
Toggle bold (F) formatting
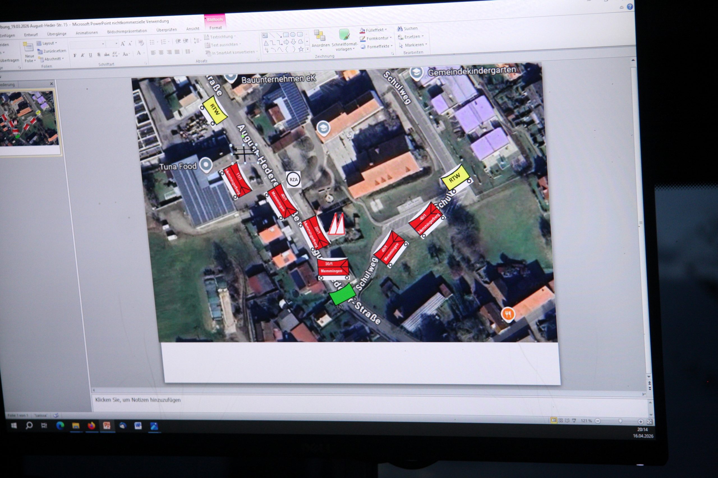pyautogui.click(x=75, y=55)
